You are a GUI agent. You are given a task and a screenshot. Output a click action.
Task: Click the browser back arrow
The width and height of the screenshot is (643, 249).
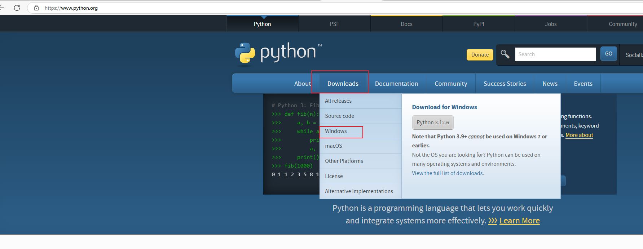coord(2,8)
